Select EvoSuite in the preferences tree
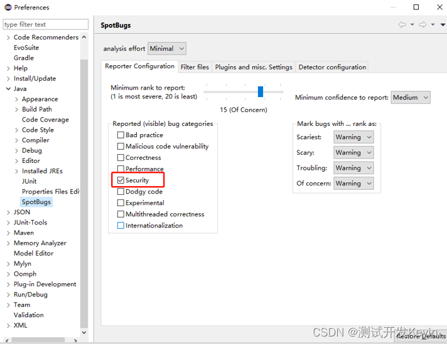447x344 pixels. click(x=26, y=48)
